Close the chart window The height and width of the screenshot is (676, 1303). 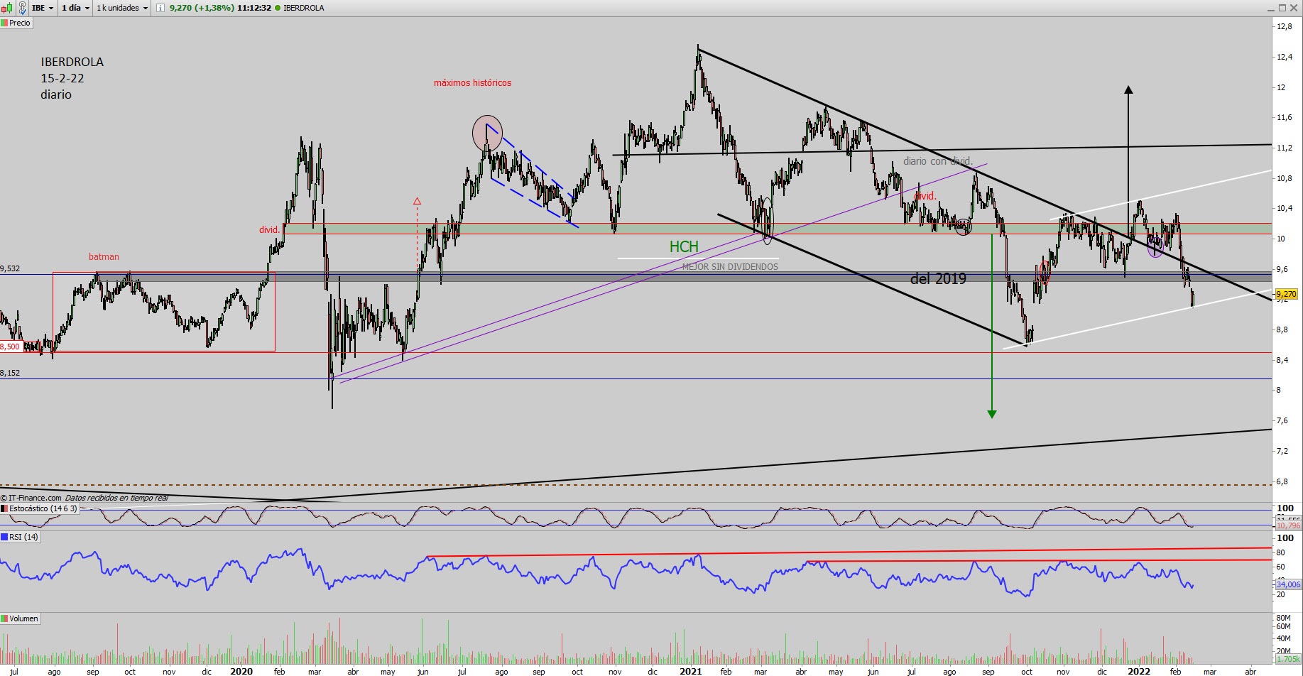click(1294, 8)
